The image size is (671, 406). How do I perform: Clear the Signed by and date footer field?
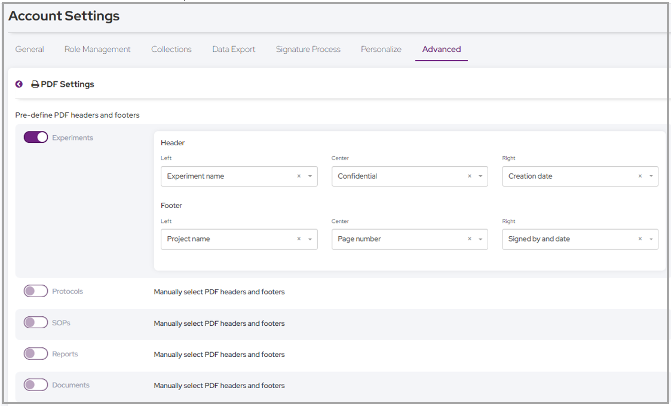coord(639,239)
